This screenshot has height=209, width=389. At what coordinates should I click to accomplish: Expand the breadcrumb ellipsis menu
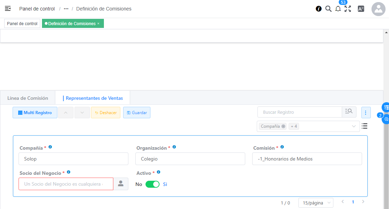point(66,9)
